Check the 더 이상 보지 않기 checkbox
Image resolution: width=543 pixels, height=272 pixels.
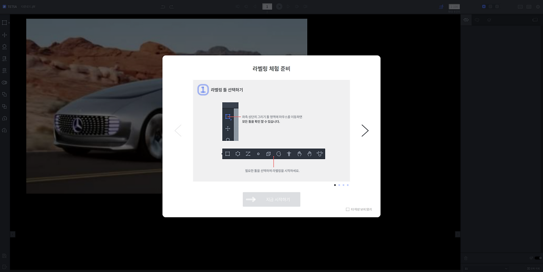click(x=347, y=209)
